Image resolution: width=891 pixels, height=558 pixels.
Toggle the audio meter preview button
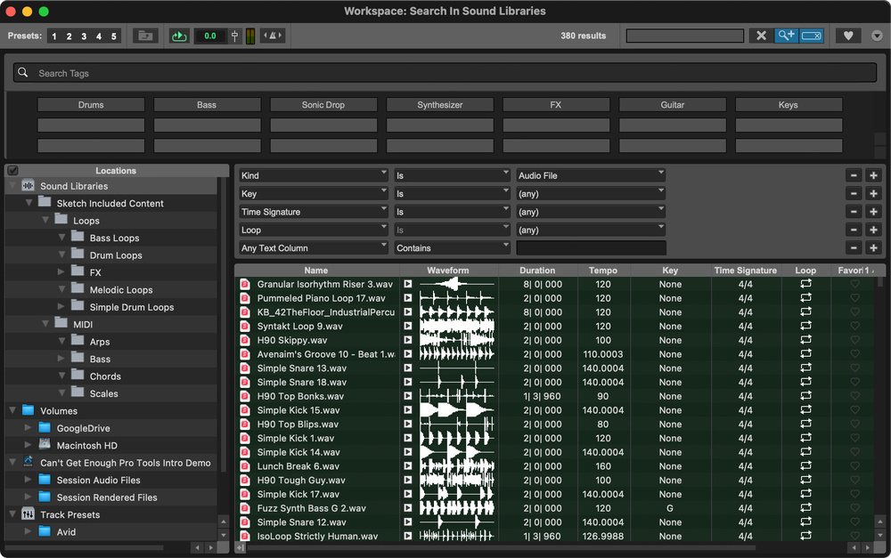[249, 36]
